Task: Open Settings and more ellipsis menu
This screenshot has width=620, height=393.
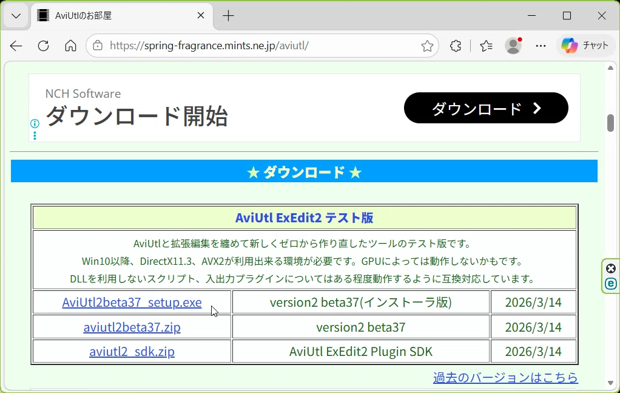Action: 541,46
